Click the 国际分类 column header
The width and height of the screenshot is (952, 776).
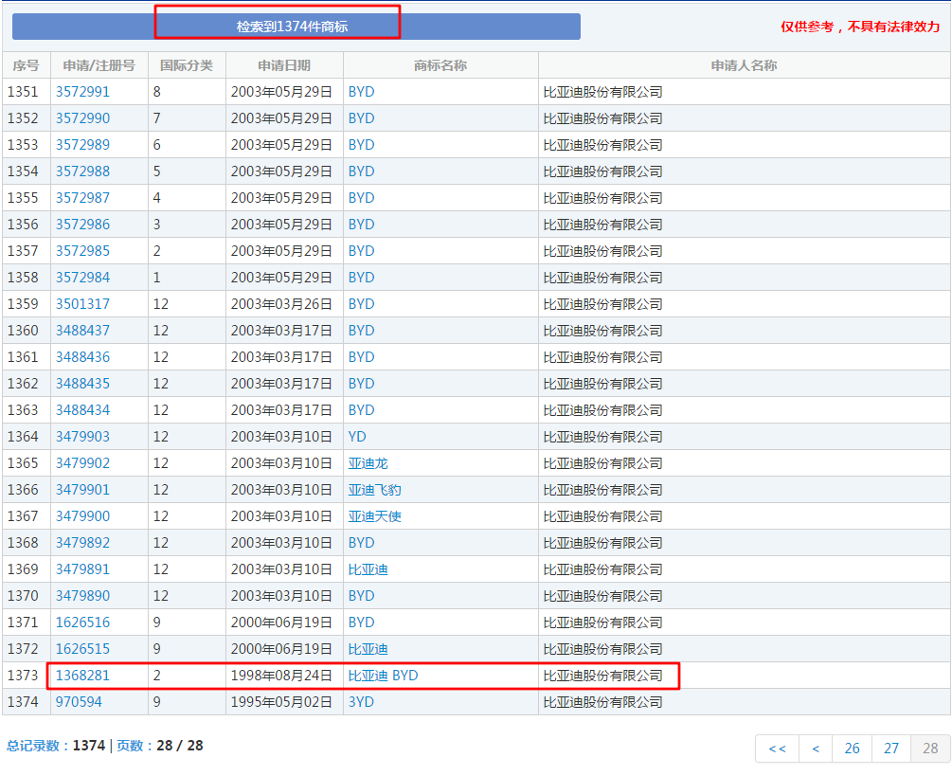click(187, 65)
